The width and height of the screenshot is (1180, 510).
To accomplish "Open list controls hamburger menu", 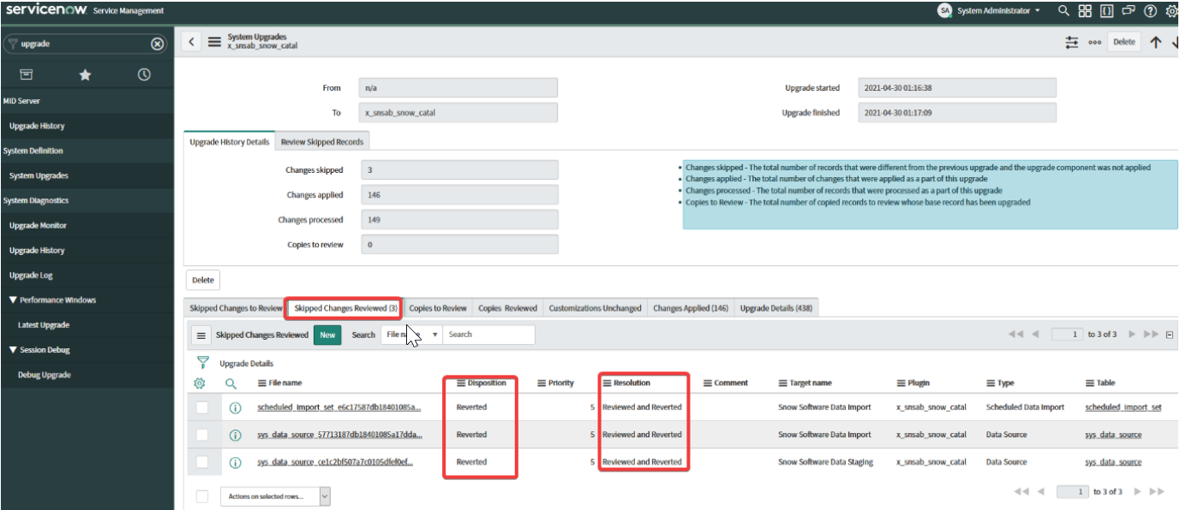I will click(x=200, y=335).
